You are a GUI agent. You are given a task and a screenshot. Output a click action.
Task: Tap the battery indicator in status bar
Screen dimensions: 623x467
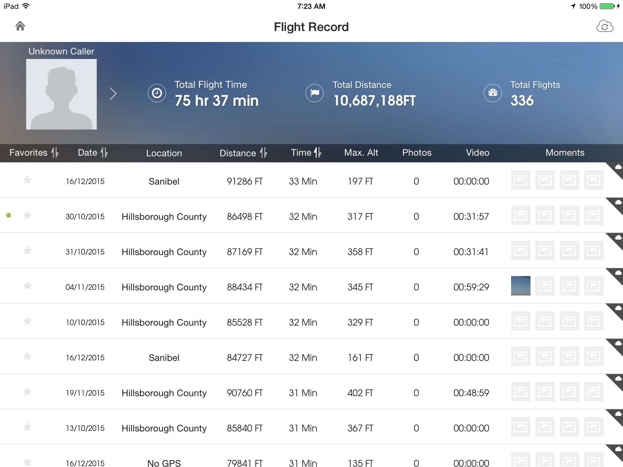pyautogui.click(x=607, y=6)
